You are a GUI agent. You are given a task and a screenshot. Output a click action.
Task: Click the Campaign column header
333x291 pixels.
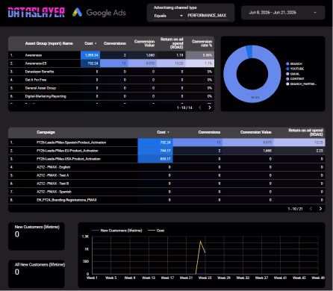(x=46, y=132)
